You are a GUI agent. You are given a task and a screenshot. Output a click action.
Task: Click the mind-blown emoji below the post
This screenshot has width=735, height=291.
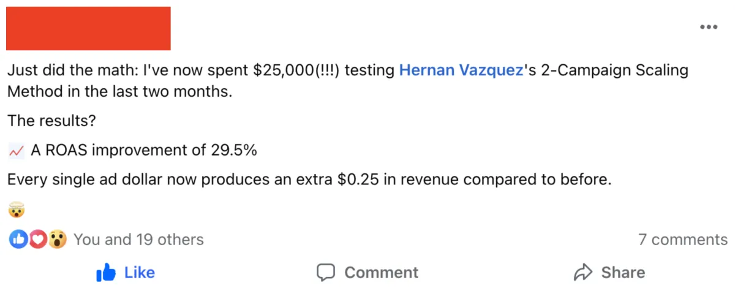point(16,211)
